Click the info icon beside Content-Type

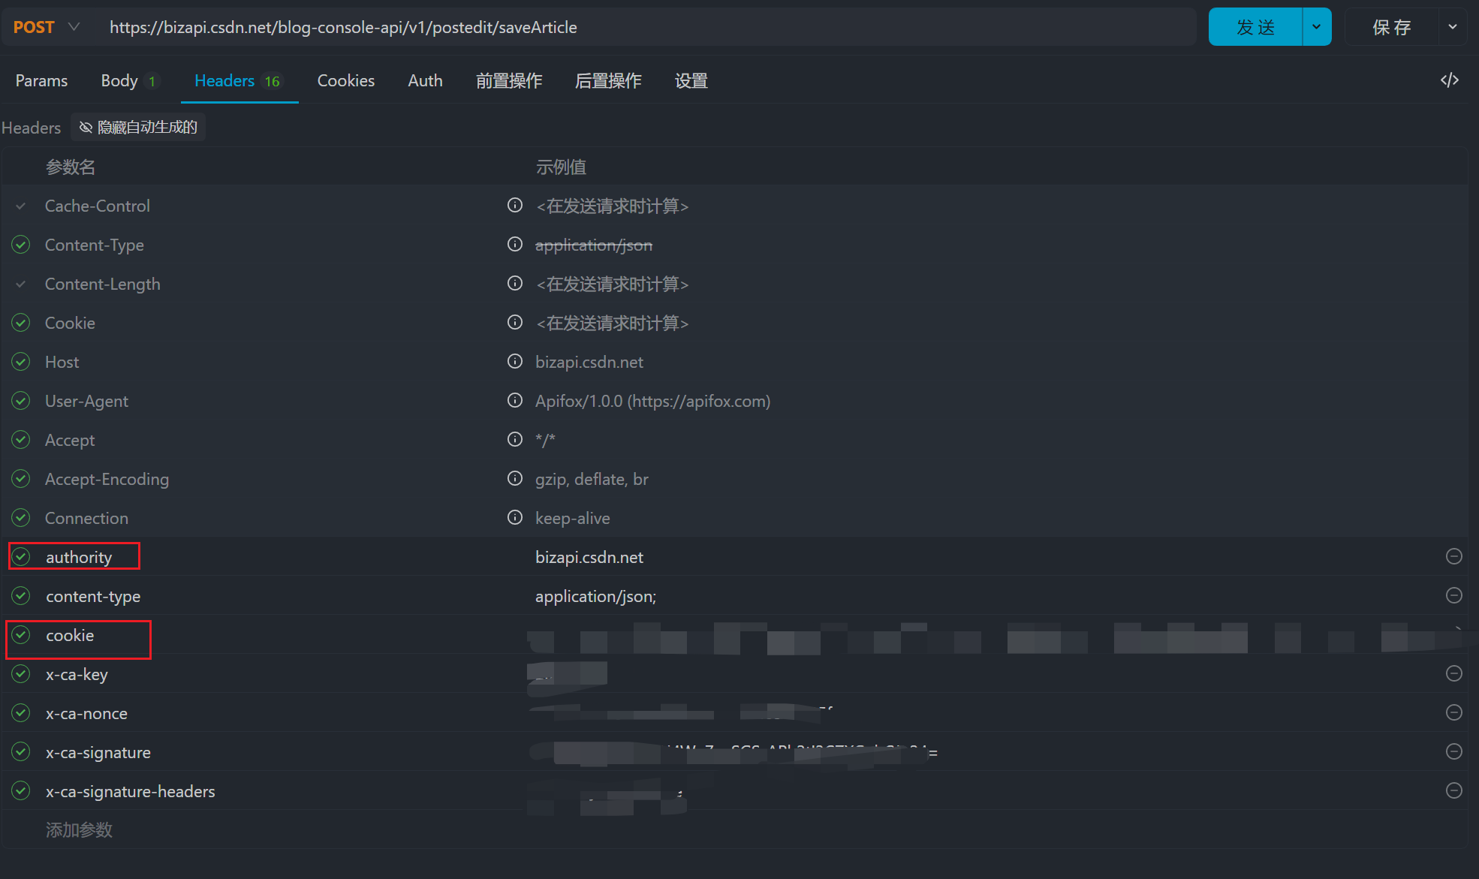(x=514, y=244)
